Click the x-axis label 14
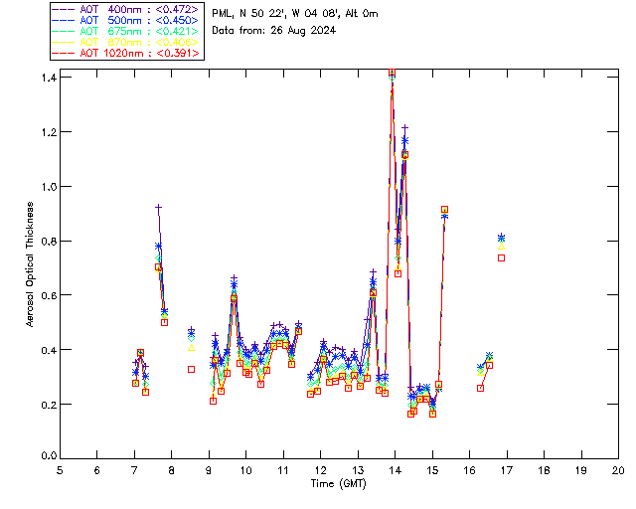Screen dimensions: 636x509 pos(396,470)
